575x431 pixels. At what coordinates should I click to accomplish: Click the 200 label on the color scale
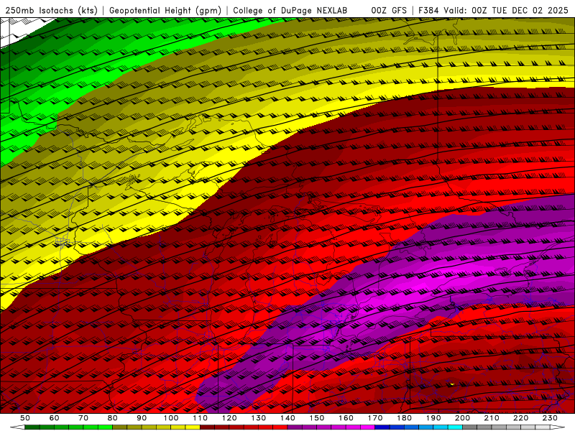click(x=462, y=418)
